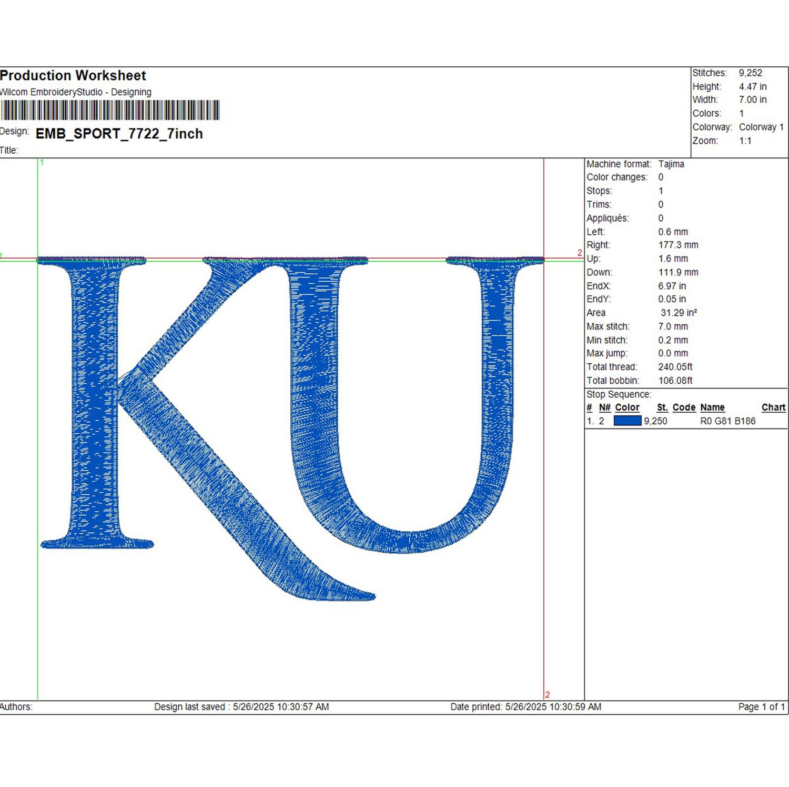Click the "Code" column header
The image size is (789, 787).
[x=684, y=407]
